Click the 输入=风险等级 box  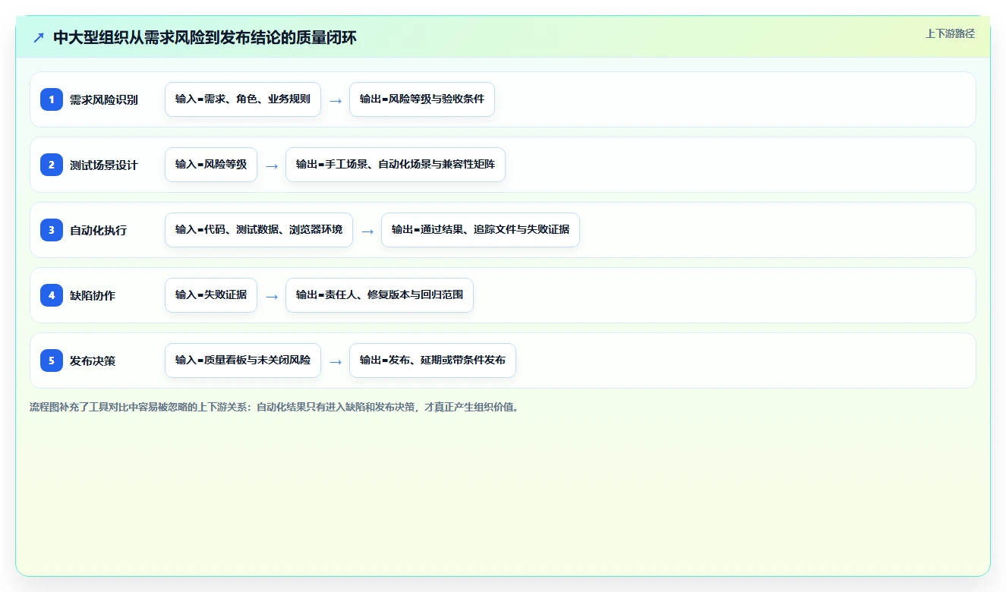pos(211,165)
